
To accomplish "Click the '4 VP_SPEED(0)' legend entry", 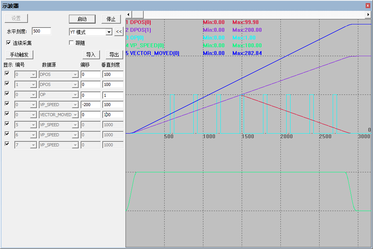I will [144, 45].
